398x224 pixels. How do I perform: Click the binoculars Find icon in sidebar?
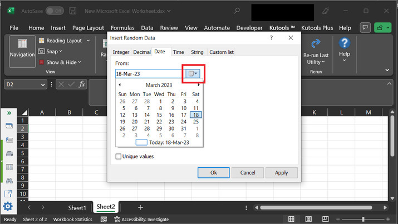(9, 180)
